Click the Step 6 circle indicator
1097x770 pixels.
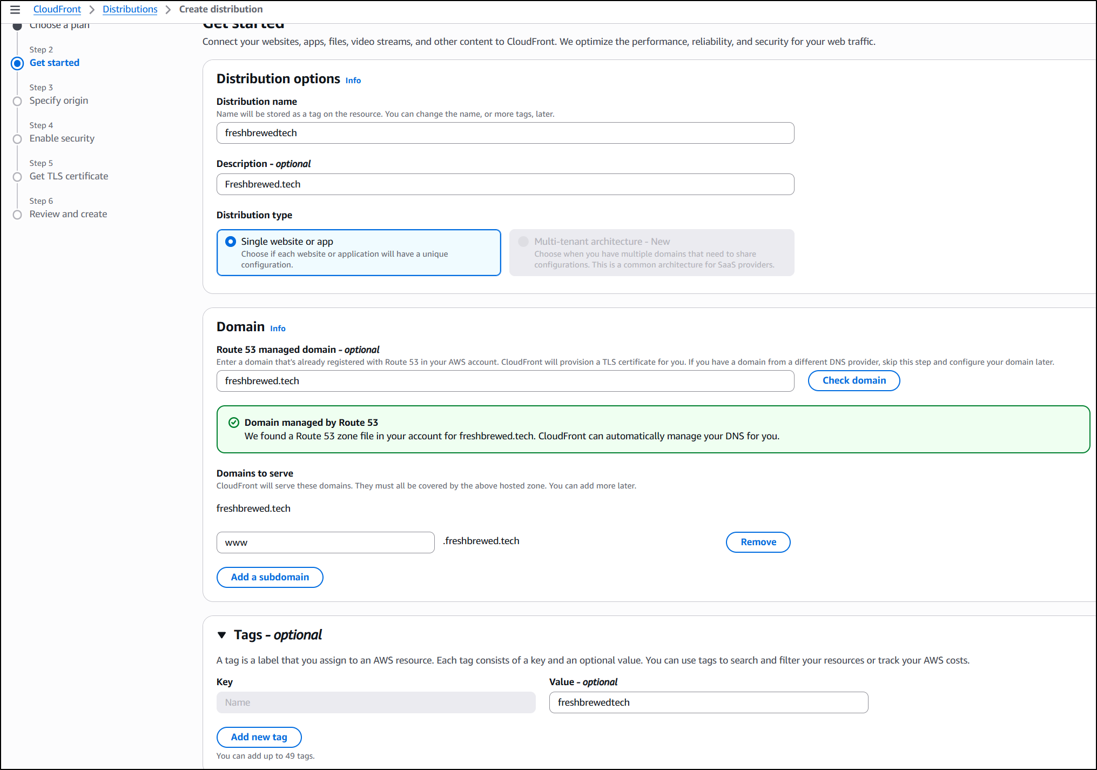coord(17,215)
